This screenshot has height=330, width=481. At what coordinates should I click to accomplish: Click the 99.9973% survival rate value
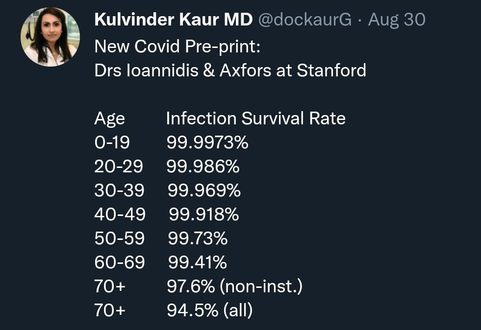pos(207,142)
